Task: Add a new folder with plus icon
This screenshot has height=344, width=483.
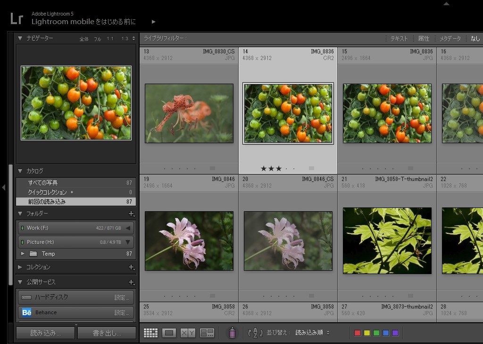Action: 132,214
